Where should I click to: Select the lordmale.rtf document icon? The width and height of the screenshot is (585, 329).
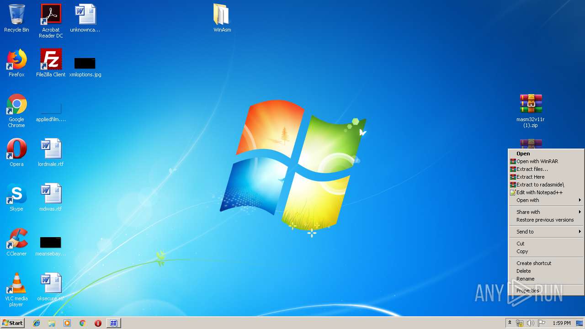point(51,153)
